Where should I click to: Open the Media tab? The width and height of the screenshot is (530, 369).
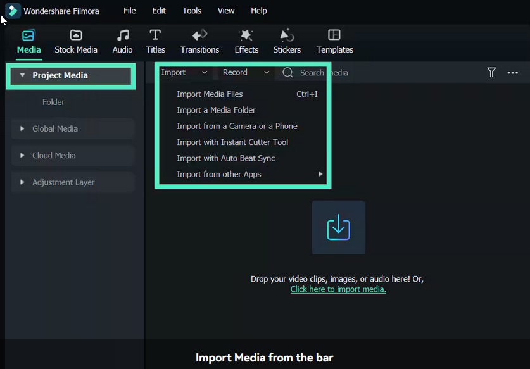pos(28,42)
